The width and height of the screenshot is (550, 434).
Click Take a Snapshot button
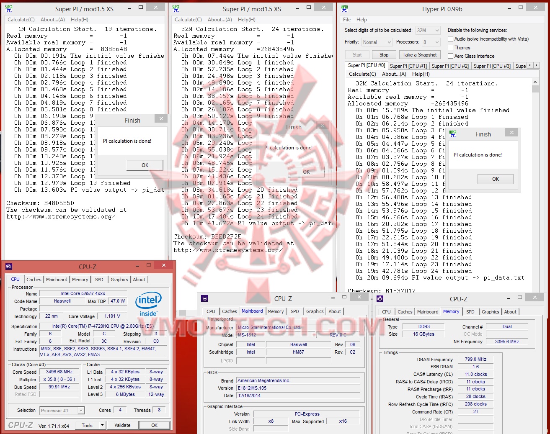point(420,55)
